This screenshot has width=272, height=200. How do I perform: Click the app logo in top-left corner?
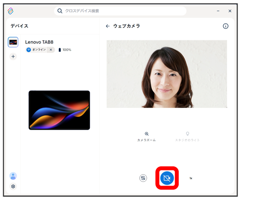[11, 11]
